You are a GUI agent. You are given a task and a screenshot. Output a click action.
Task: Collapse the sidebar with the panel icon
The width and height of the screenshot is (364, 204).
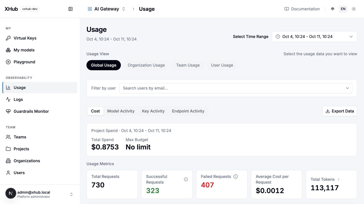point(71,9)
